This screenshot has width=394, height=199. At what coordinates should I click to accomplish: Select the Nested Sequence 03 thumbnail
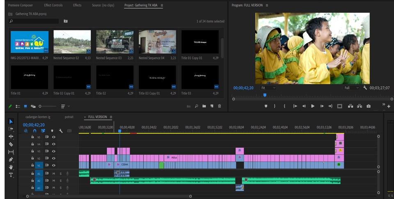click(115, 41)
